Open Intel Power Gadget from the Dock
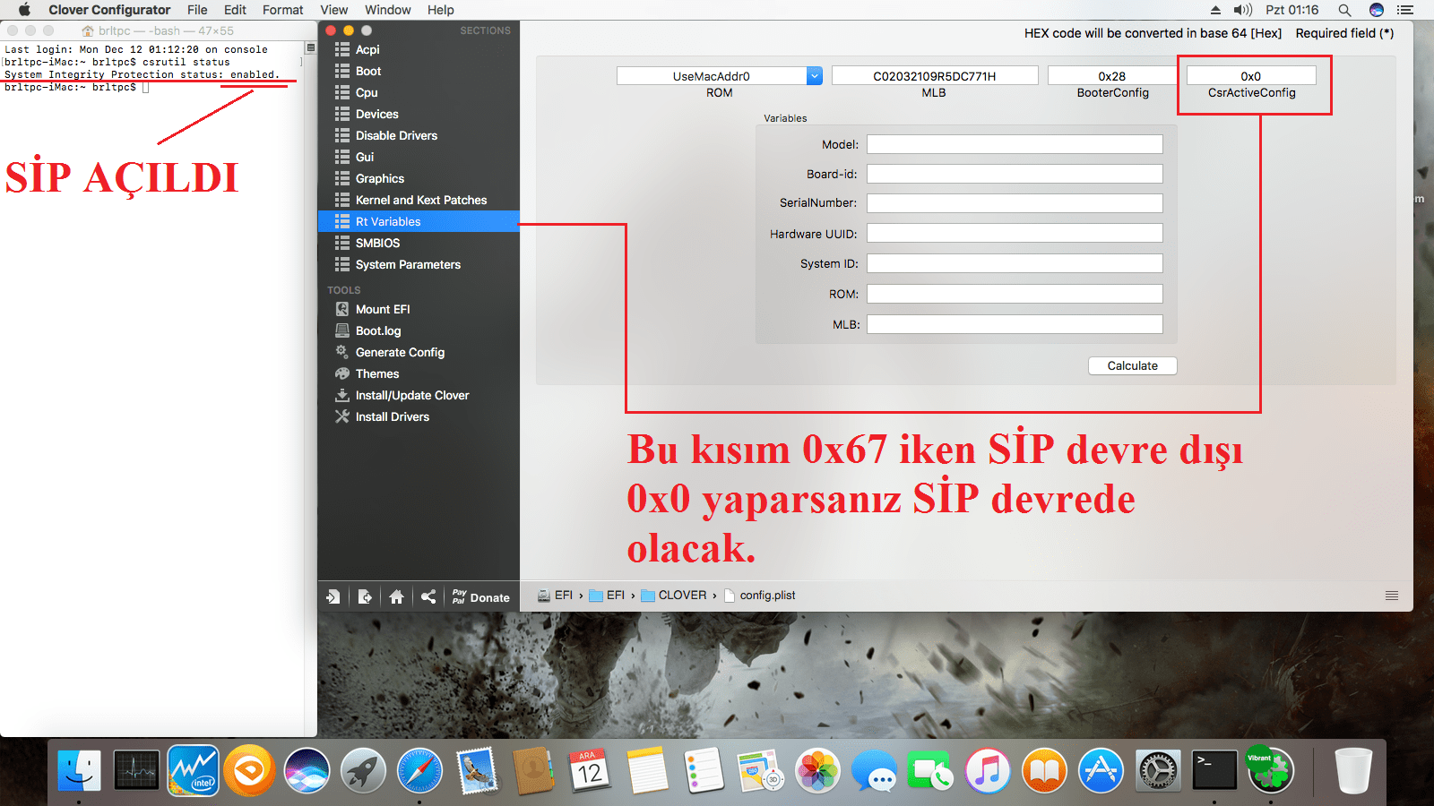 [193, 770]
